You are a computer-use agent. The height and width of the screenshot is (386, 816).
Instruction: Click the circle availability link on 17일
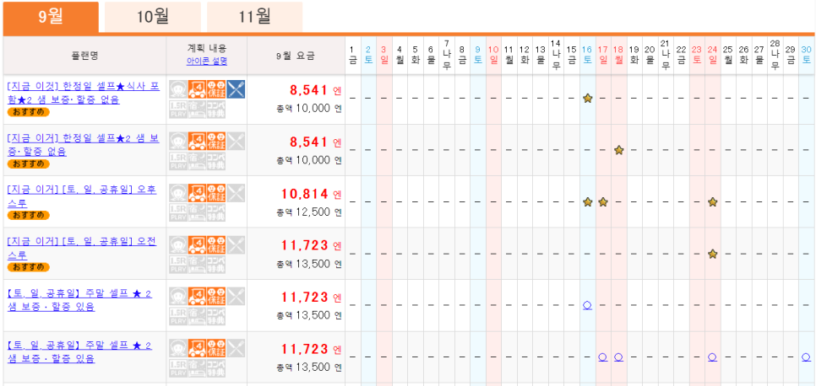point(603,357)
